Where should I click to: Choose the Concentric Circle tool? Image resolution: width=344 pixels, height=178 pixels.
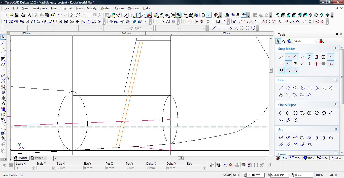[288, 113]
